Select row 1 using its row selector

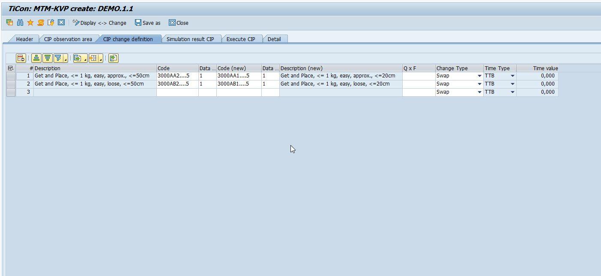point(11,76)
